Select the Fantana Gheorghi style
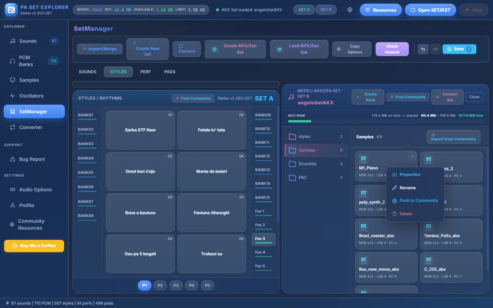The image size is (493, 308). 212,213
